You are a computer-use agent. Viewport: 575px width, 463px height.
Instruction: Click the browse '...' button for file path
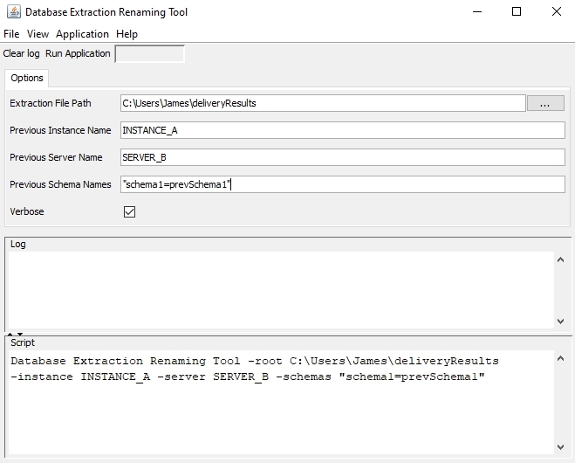pyautogui.click(x=545, y=103)
